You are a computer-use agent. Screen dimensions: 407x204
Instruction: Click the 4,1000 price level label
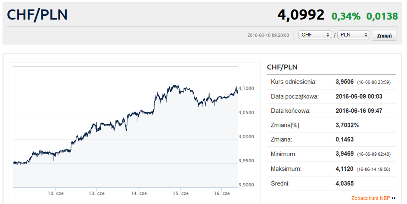click(x=246, y=88)
